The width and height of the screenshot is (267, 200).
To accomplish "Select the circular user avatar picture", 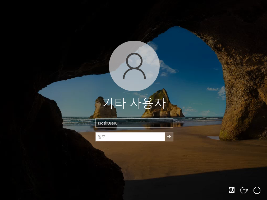I will 134,66.
